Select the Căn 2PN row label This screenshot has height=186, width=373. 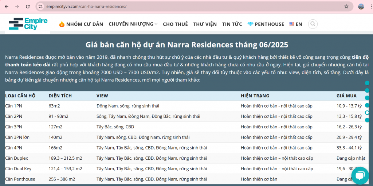[13, 116]
